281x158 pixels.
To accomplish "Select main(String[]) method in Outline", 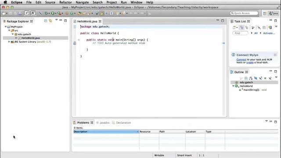I will coord(253,90).
